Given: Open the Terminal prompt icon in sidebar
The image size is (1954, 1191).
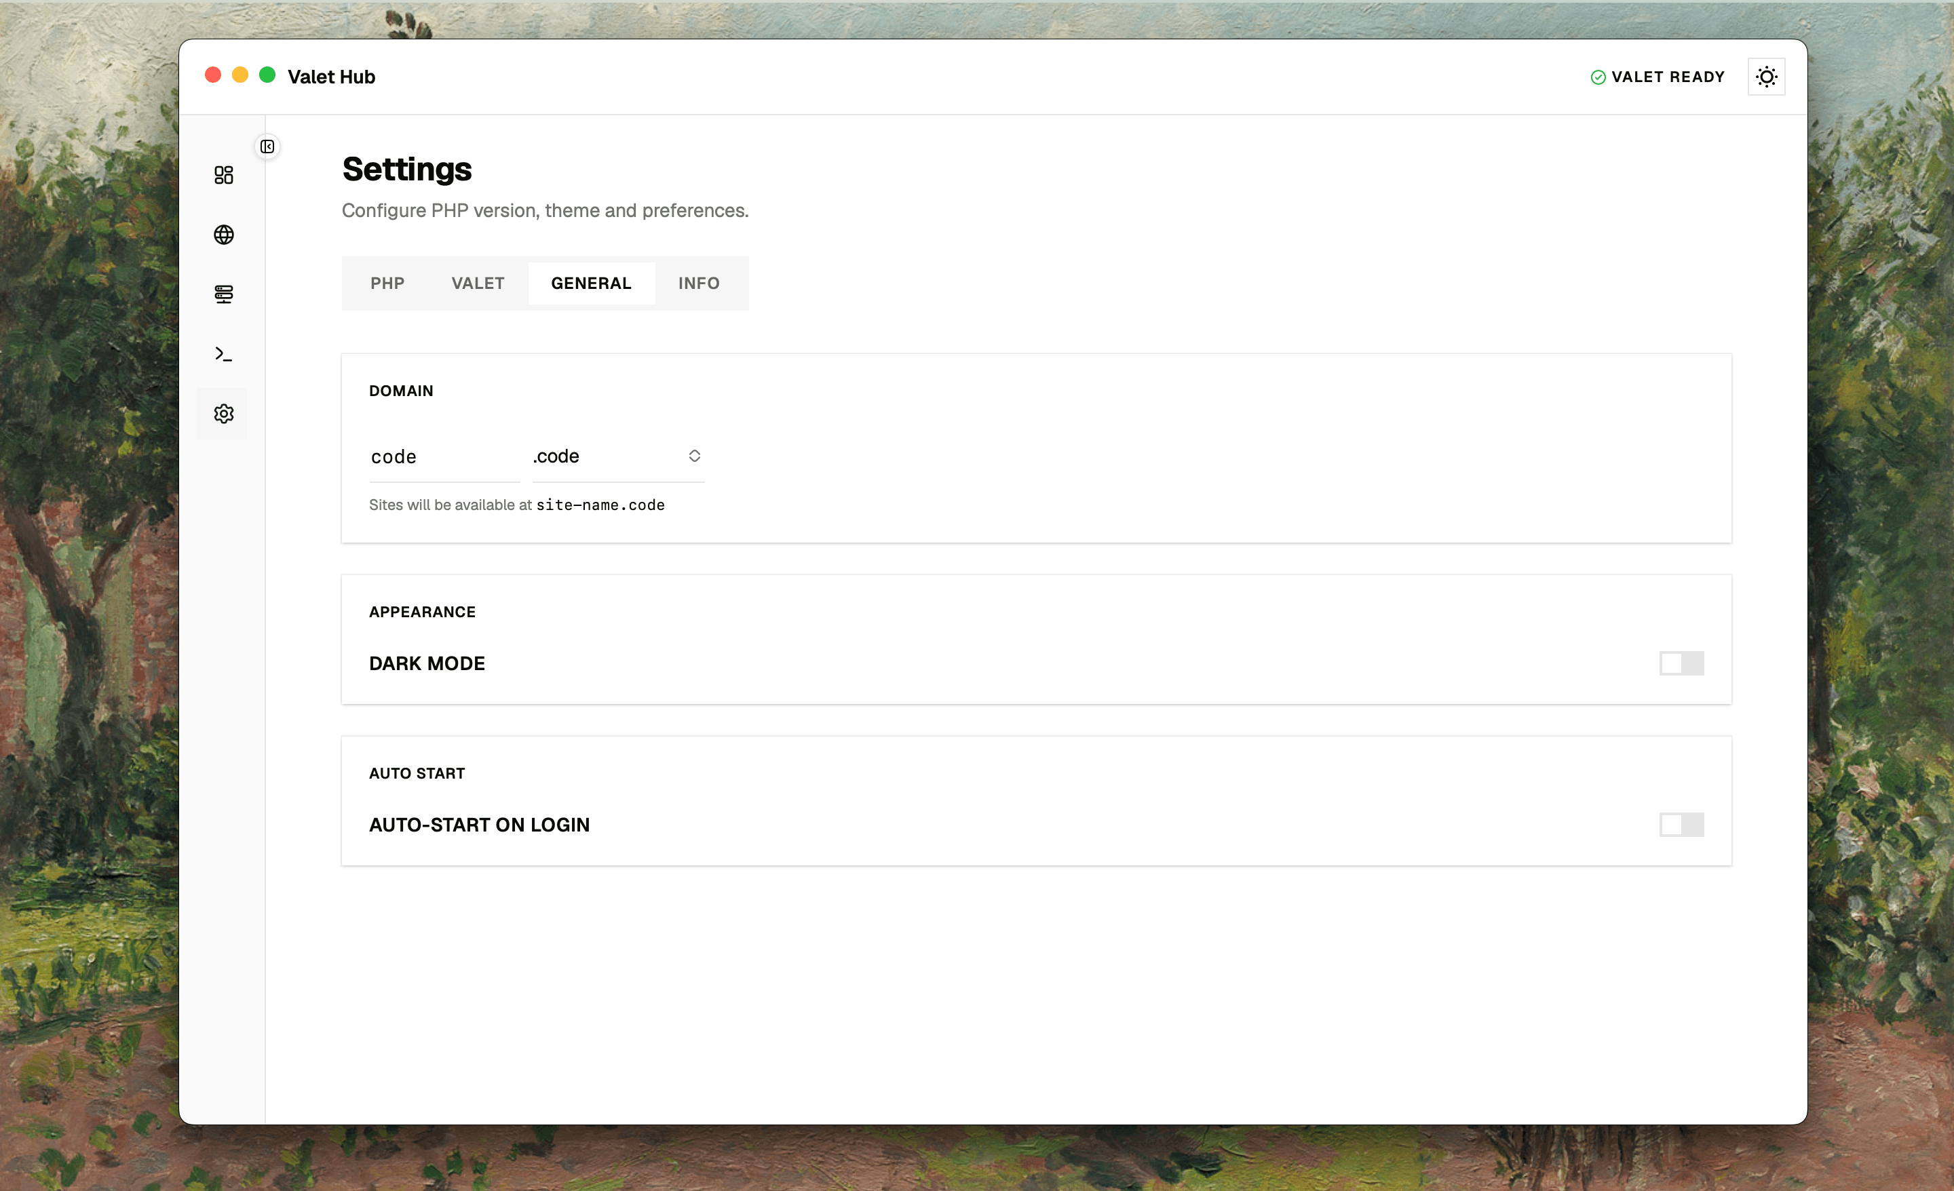Looking at the screenshot, I should [x=224, y=353].
